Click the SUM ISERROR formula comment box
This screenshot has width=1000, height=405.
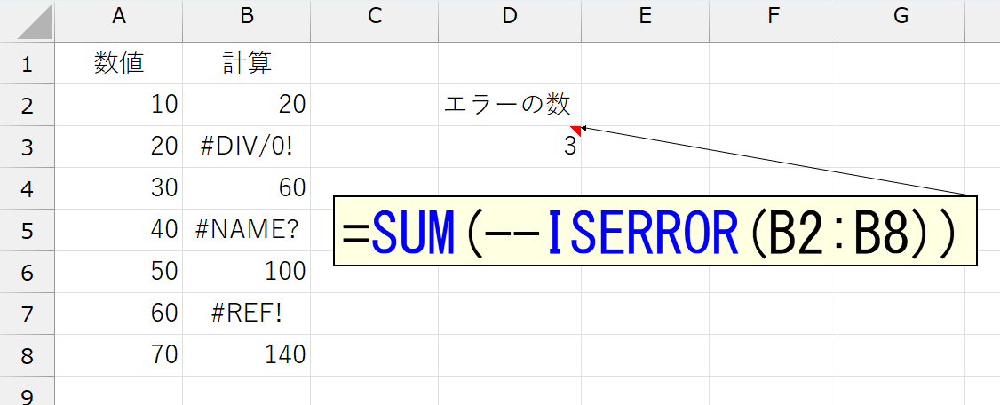pyautogui.click(x=655, y=231)
